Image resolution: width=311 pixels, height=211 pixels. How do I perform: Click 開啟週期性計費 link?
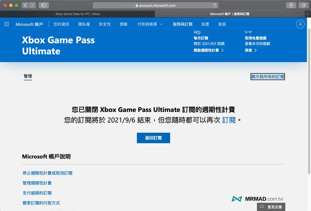[206, 50]
